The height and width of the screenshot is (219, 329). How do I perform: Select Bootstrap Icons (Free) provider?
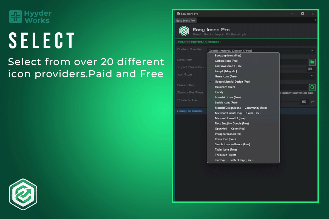point(243,56)
